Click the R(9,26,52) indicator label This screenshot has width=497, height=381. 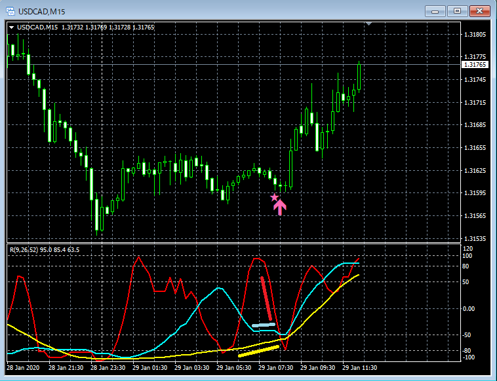(45, 249)
